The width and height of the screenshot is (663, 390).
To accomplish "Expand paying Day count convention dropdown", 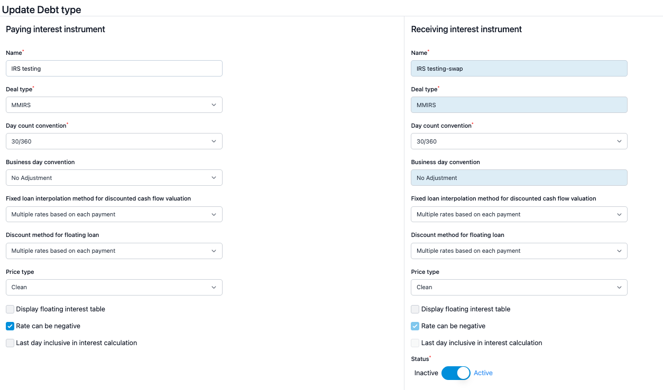I will coord(114,141).
